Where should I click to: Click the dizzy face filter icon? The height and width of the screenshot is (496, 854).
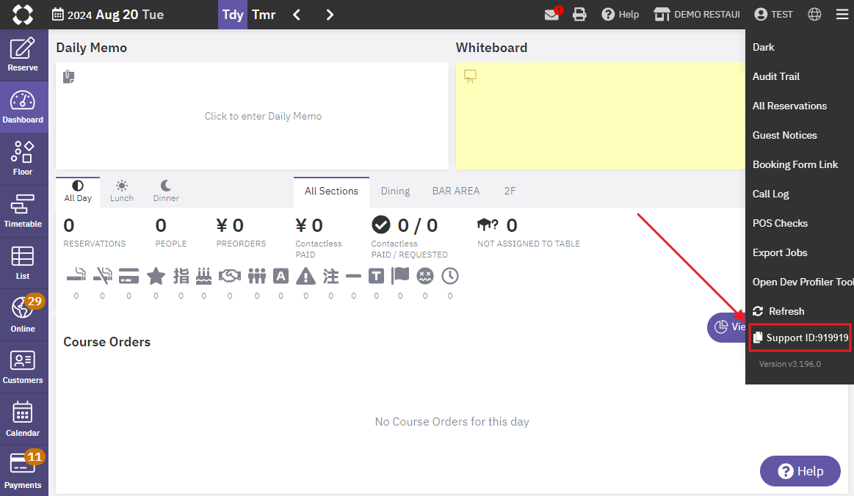tap(425, 276)
